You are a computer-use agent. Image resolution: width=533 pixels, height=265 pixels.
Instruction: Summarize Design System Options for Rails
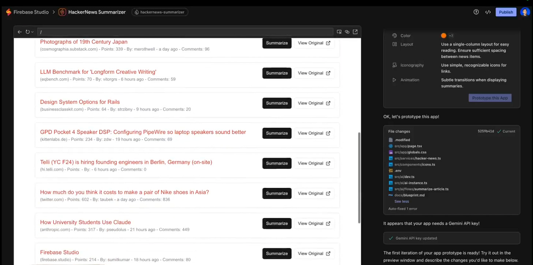(x=277, y=103)
